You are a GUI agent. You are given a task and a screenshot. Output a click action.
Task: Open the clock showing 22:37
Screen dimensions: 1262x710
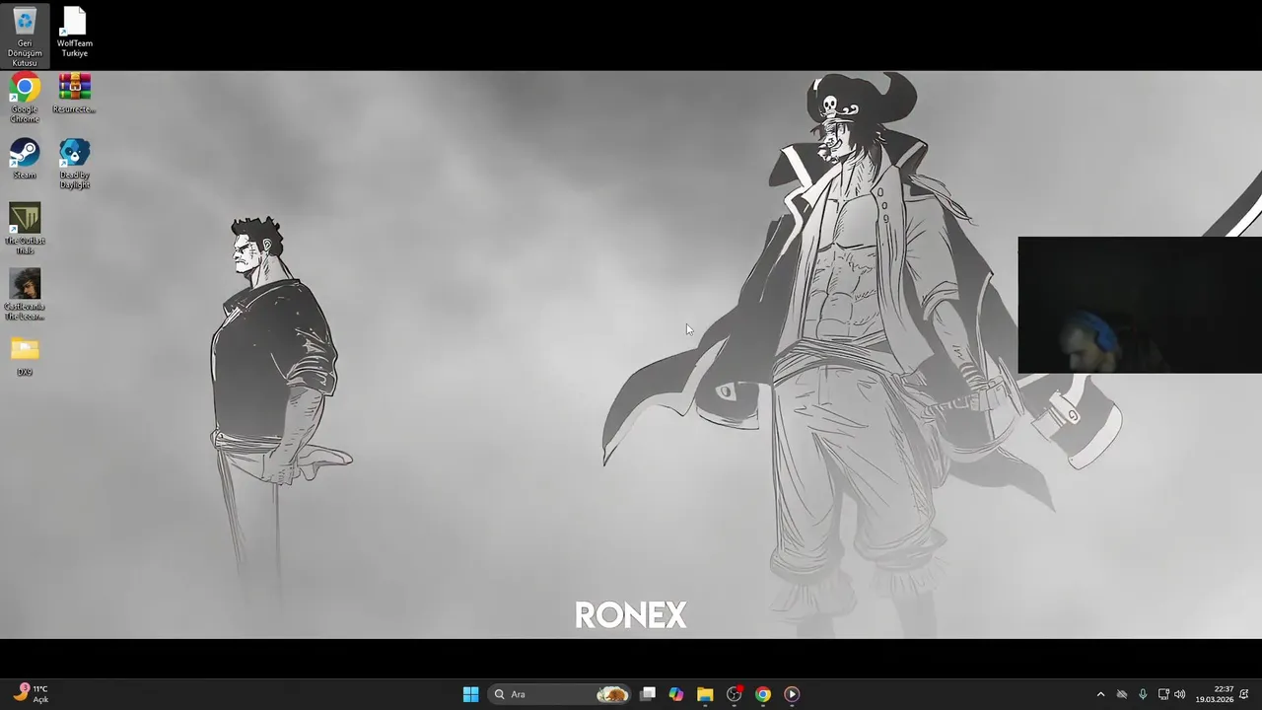1215,694
